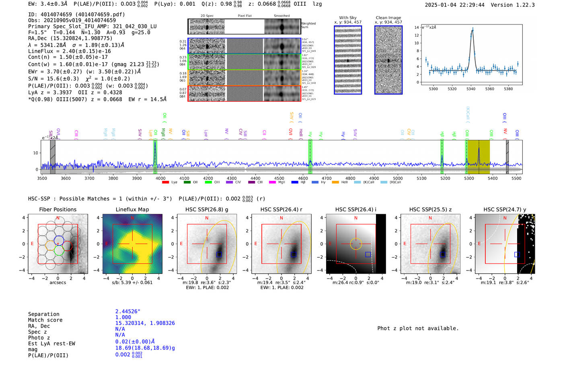Click the hatched gray band near 5460 Å
This screenshot has height=383, width=563.
[507, 157]
